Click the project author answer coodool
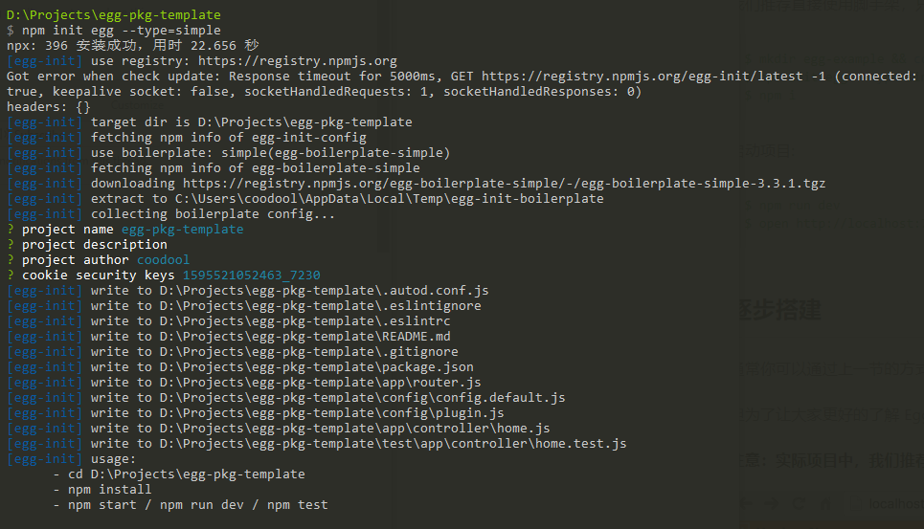The height and width of the screenshot is (529, 924). [x=163, y=260]
